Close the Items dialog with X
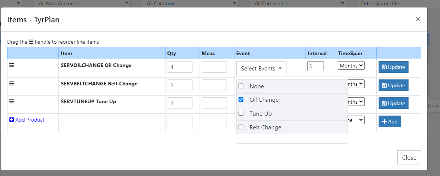The image size is (440, 176). coord(418,19)
